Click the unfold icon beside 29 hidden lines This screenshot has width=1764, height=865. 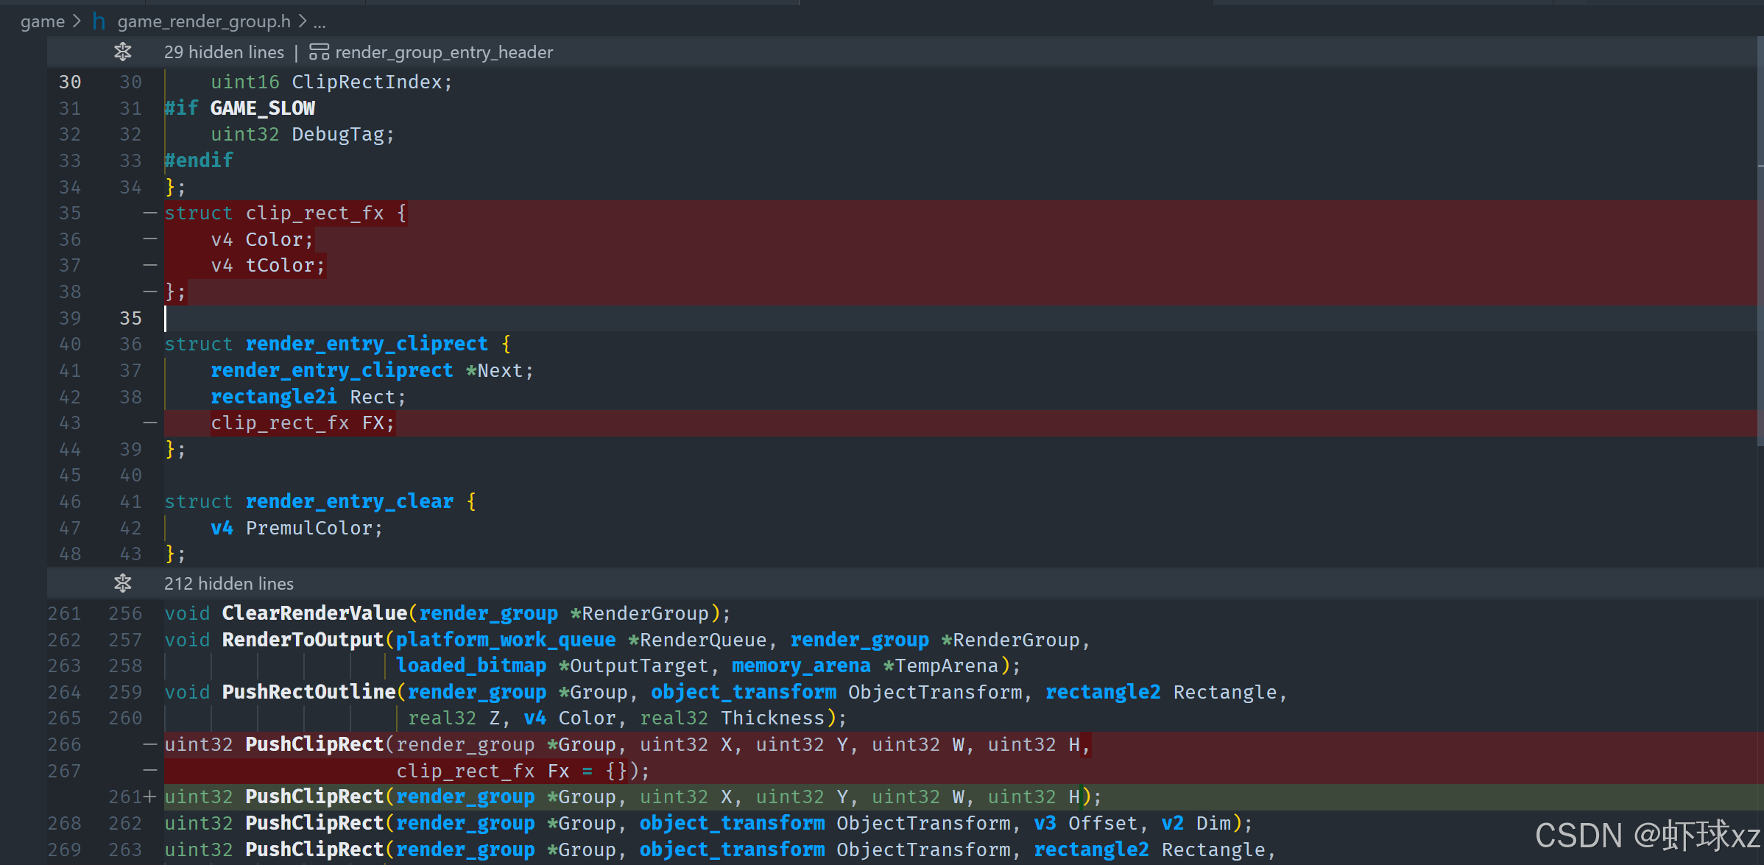[x=122, y=52]
